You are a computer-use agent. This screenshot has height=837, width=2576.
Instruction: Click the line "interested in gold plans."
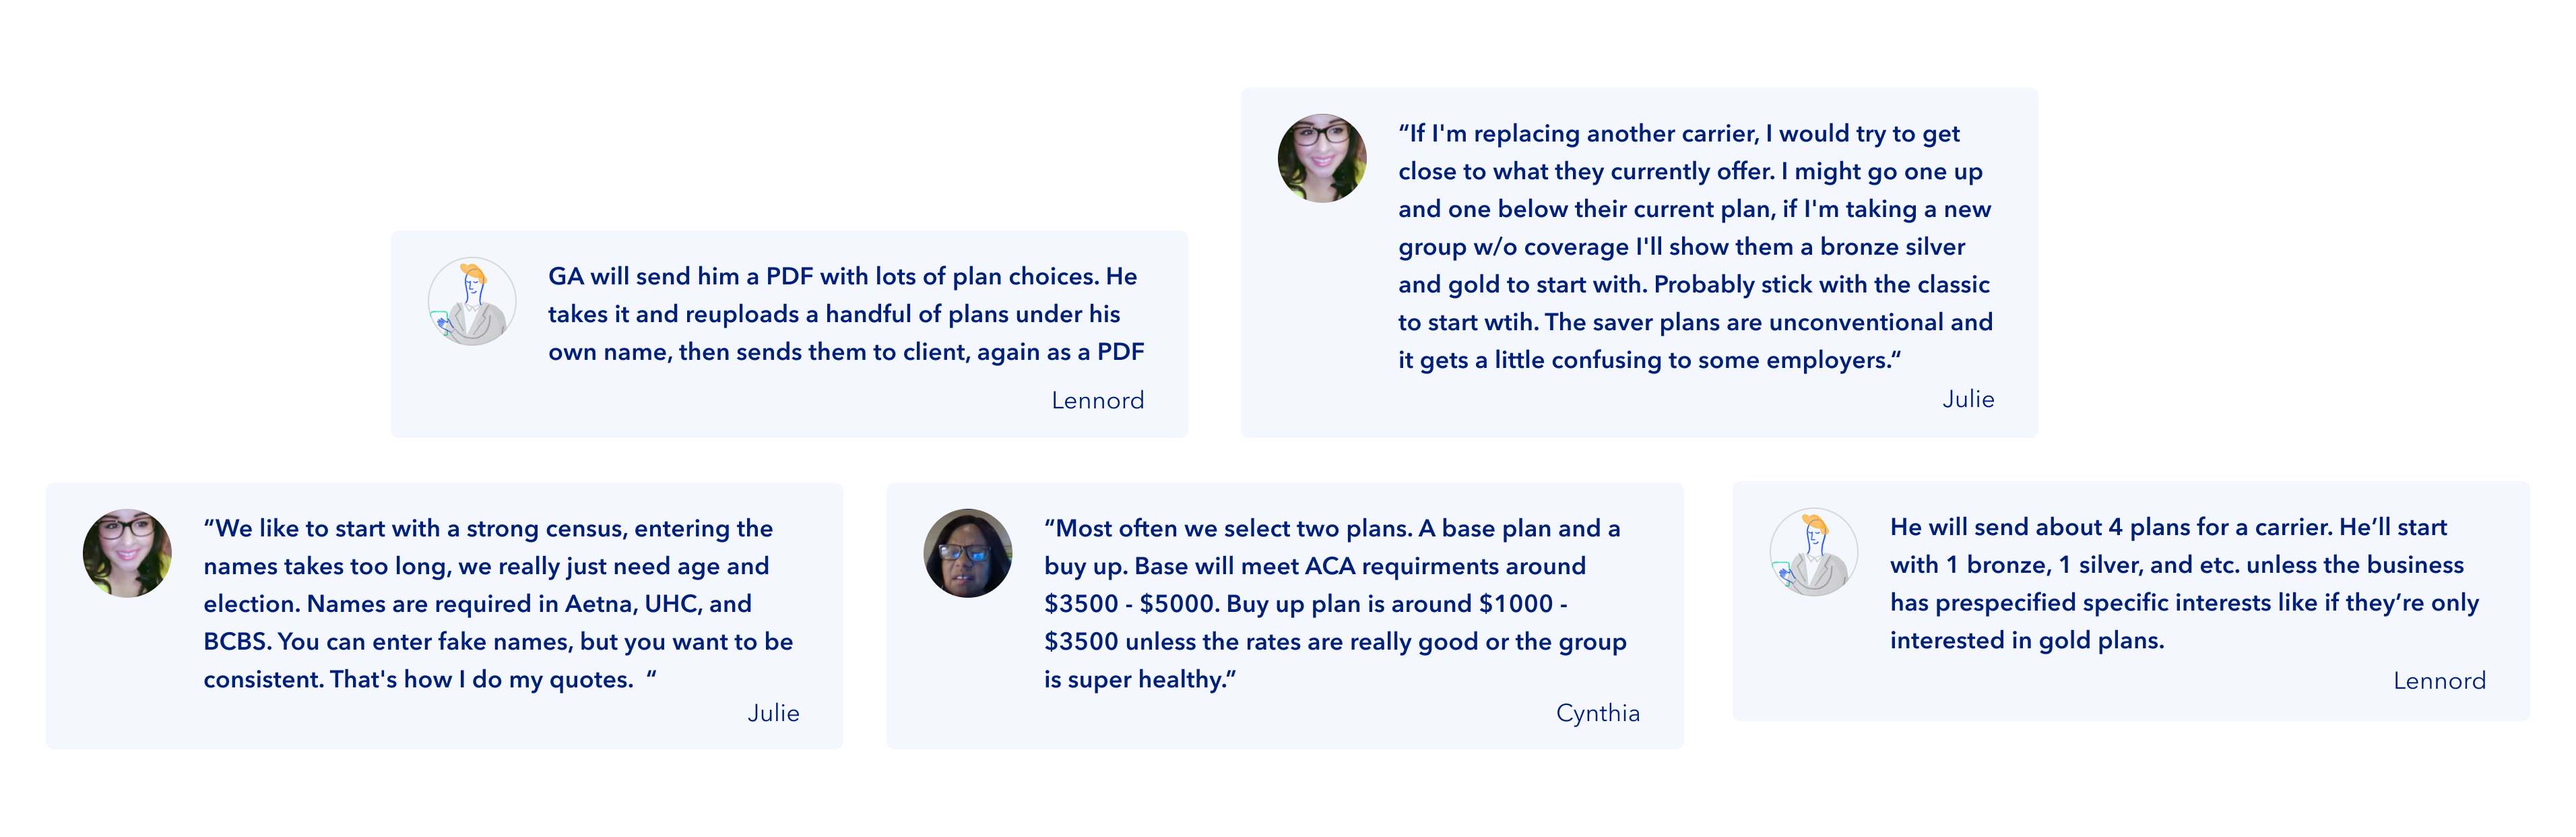click(2026, 640)
